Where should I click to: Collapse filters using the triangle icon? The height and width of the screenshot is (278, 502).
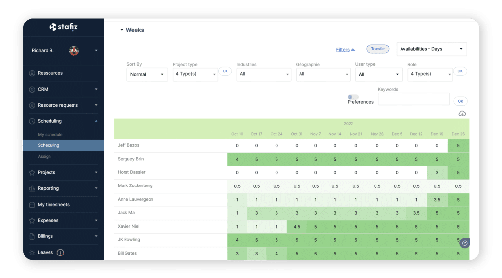pyautogui.click(x=353, y=50)
